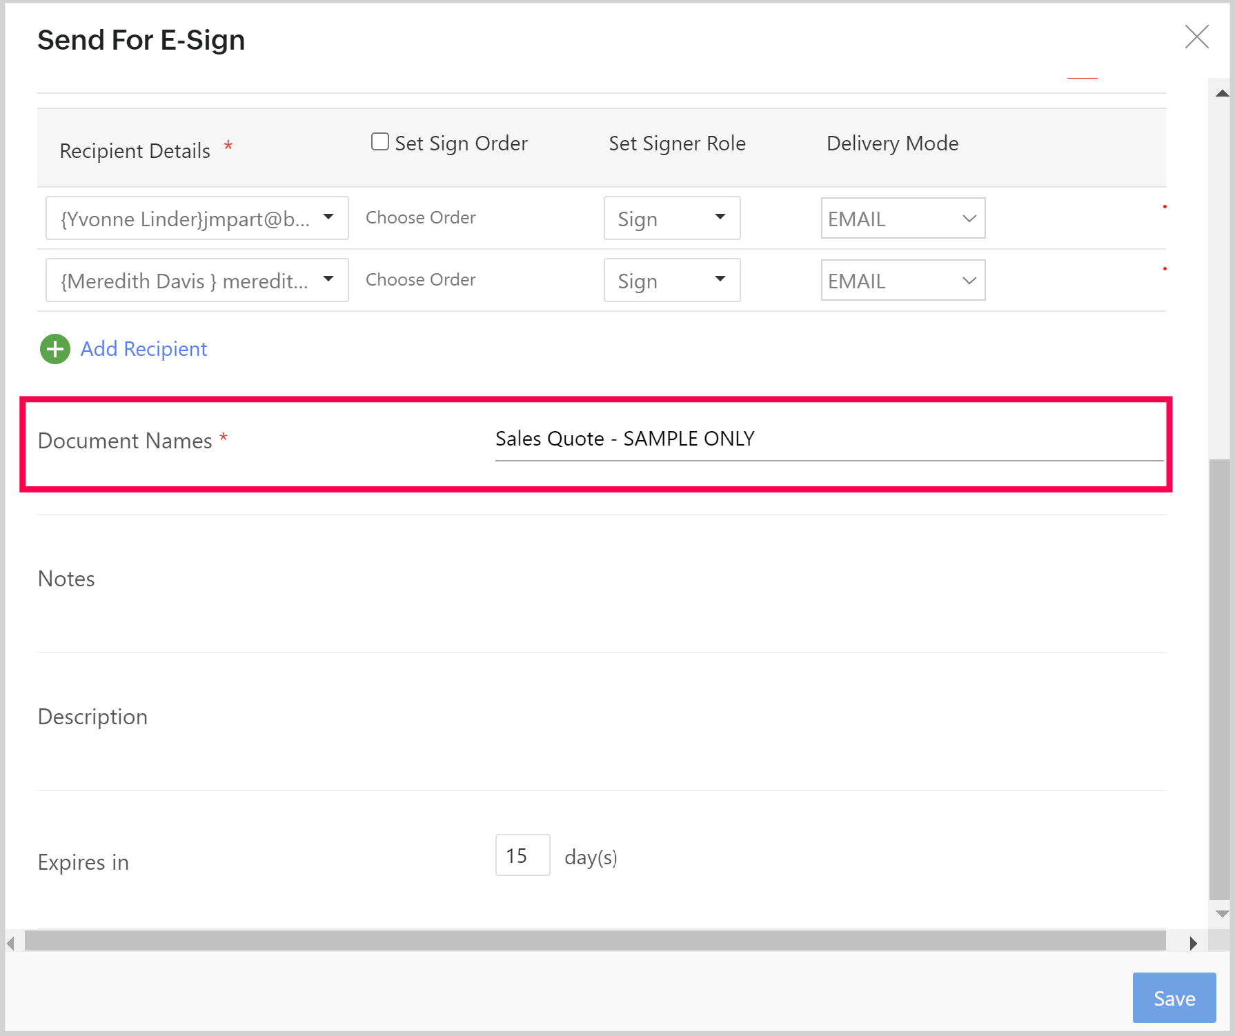
Task: Click Choose Order for Meredith Davis row
Action: [420, 280]
